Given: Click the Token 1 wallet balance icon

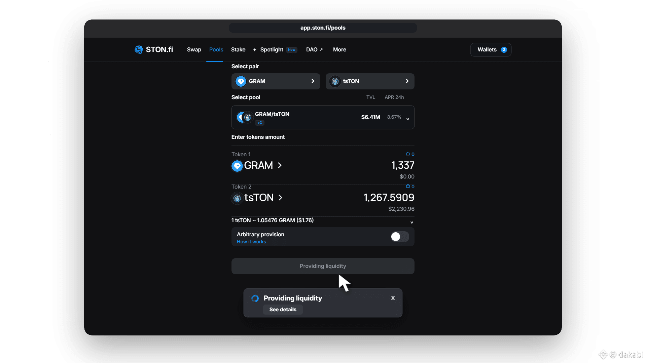Looking at the screenshot, I should [x=408, y=154].
